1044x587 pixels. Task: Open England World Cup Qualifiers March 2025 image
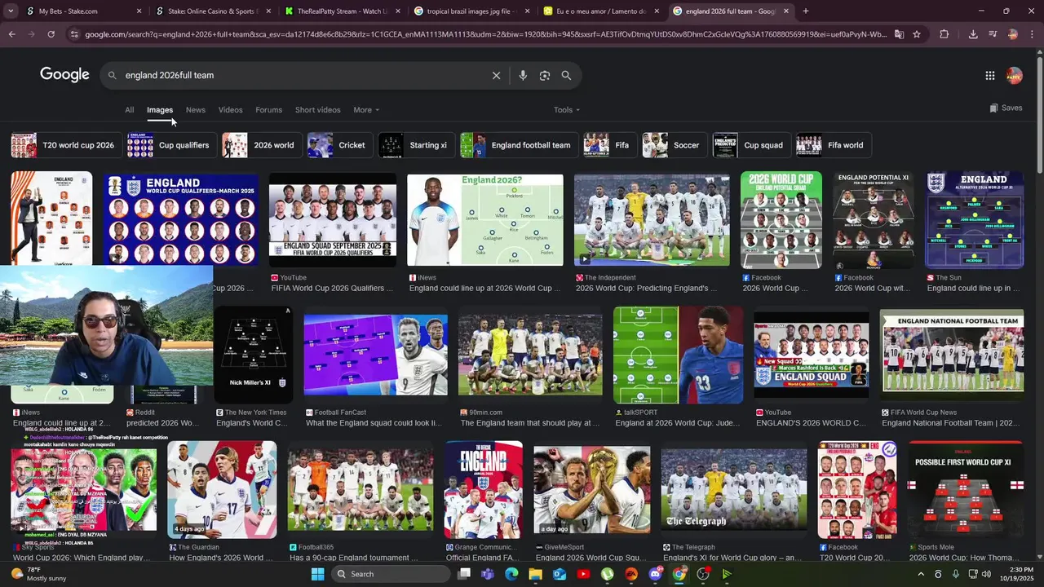tap(181, 219)
